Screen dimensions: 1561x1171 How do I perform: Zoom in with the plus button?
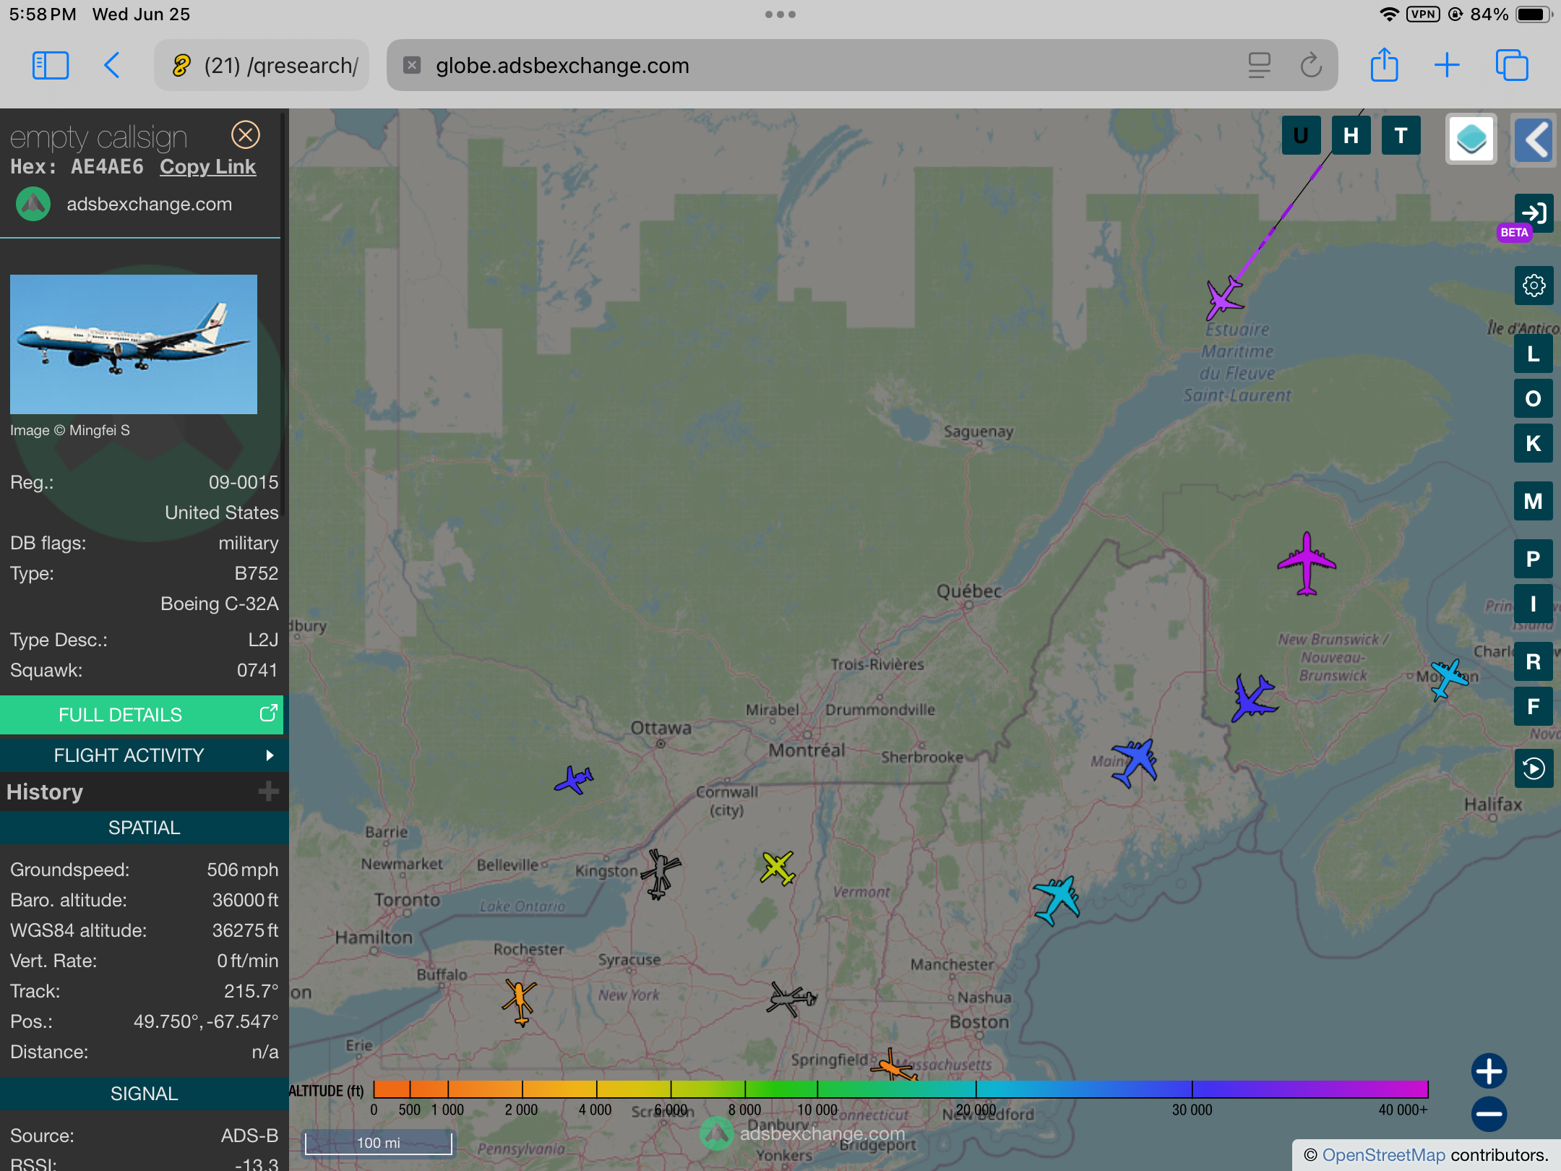[1489, 1071]
